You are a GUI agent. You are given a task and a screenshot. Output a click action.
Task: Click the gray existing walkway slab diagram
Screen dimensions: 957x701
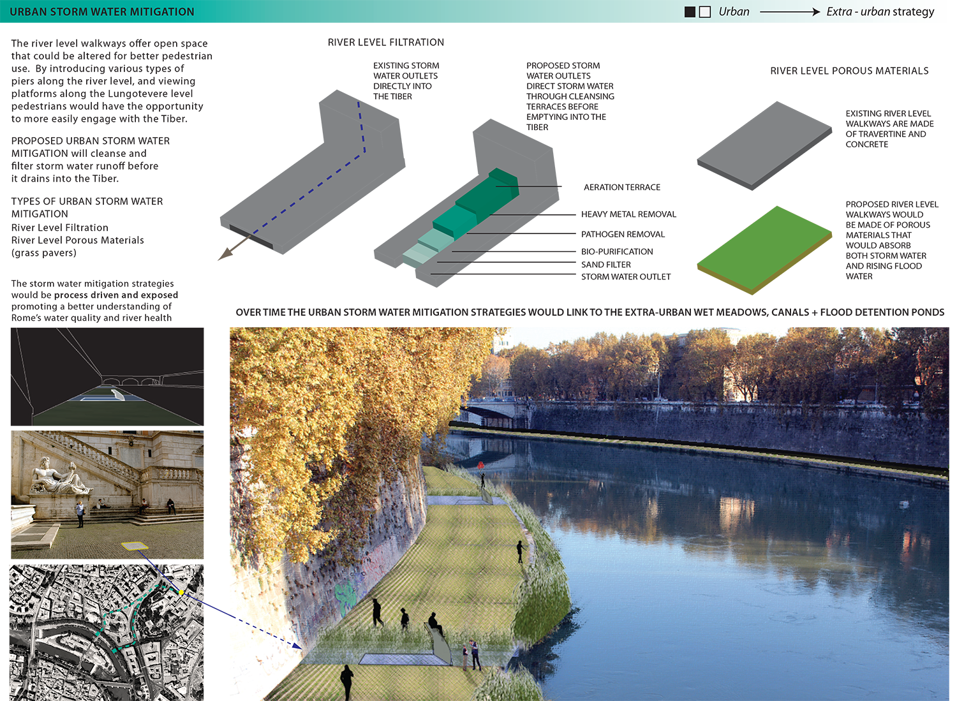pyautogui.click(x=764, y=146)
